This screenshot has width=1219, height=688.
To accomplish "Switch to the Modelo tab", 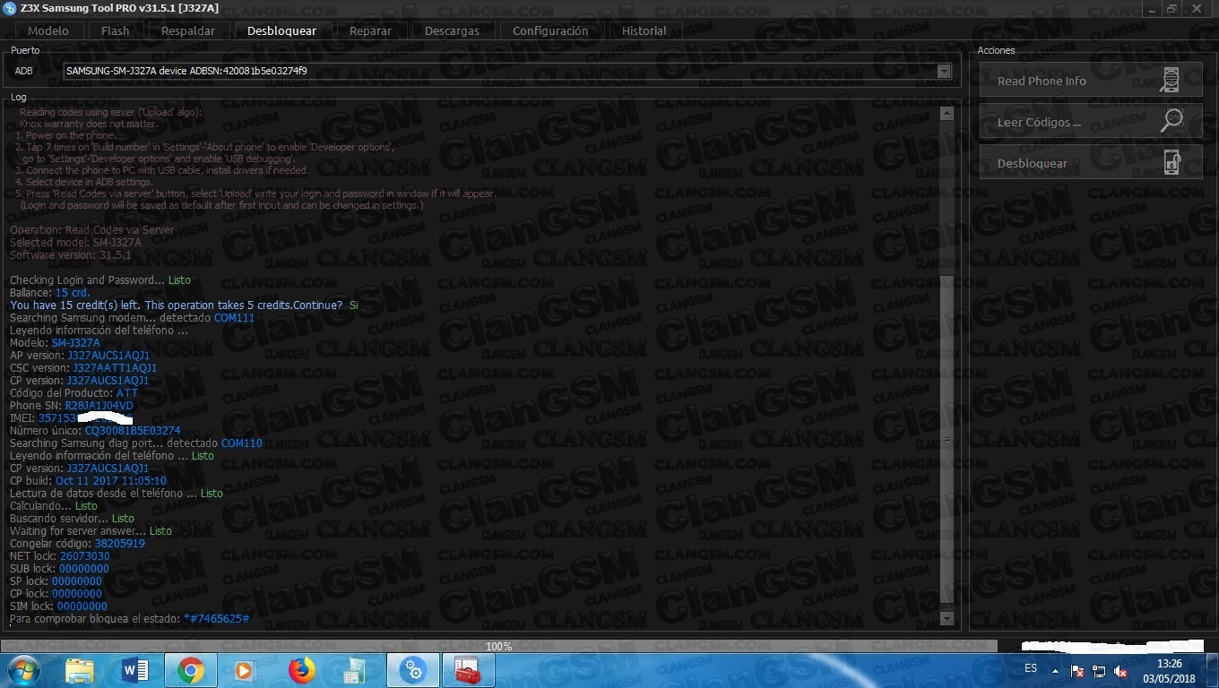I will [48, 30].
